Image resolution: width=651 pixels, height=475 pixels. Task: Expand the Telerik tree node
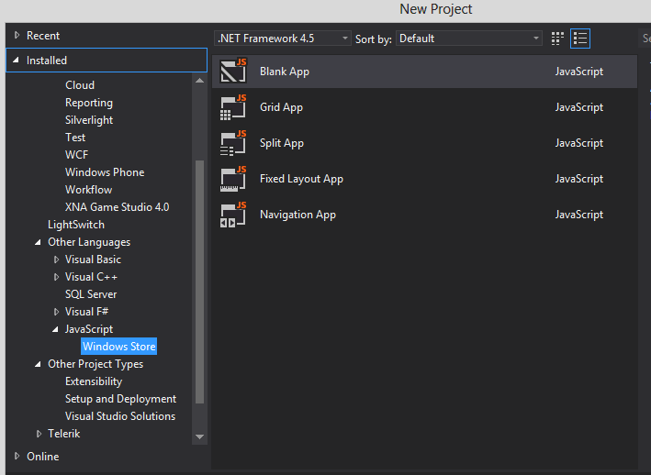coord(39,434)
